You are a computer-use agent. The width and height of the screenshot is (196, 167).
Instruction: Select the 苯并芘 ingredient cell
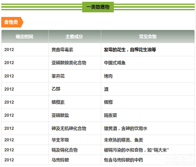point(58,76)
